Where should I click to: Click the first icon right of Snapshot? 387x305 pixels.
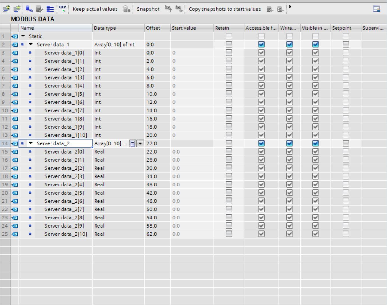pos(168,9)
